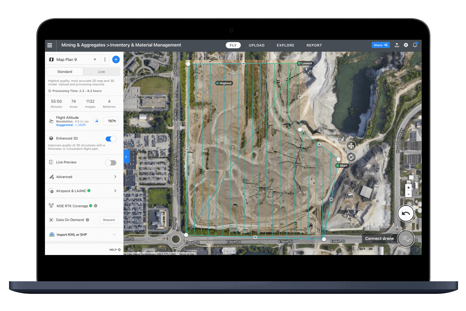The width and height of the screenshot is (466, 311).
Task: Open the Map Plan overflow three-dot menu
Action: [105, 59]
